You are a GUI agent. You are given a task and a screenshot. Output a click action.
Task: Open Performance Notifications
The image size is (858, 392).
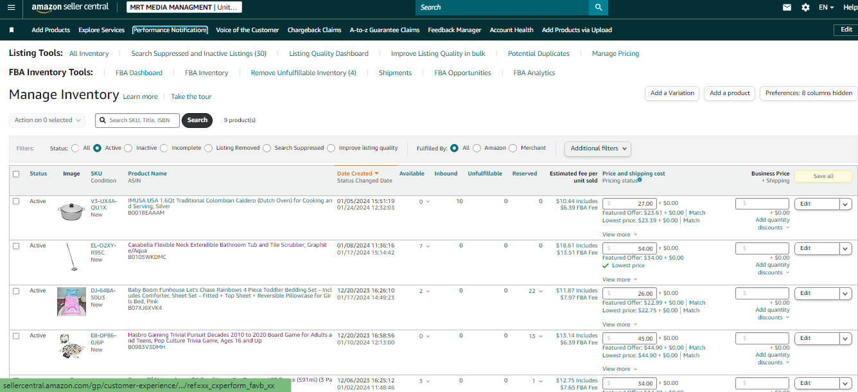[170, 30]
